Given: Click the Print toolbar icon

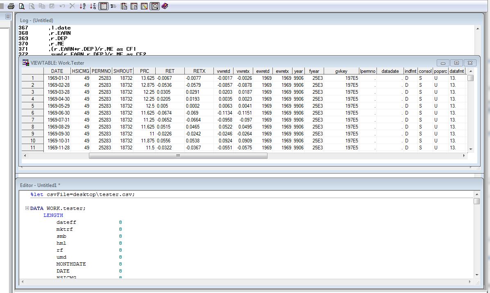Looking at the screenshot, I should pyautogui.click(x=11, y=6).
